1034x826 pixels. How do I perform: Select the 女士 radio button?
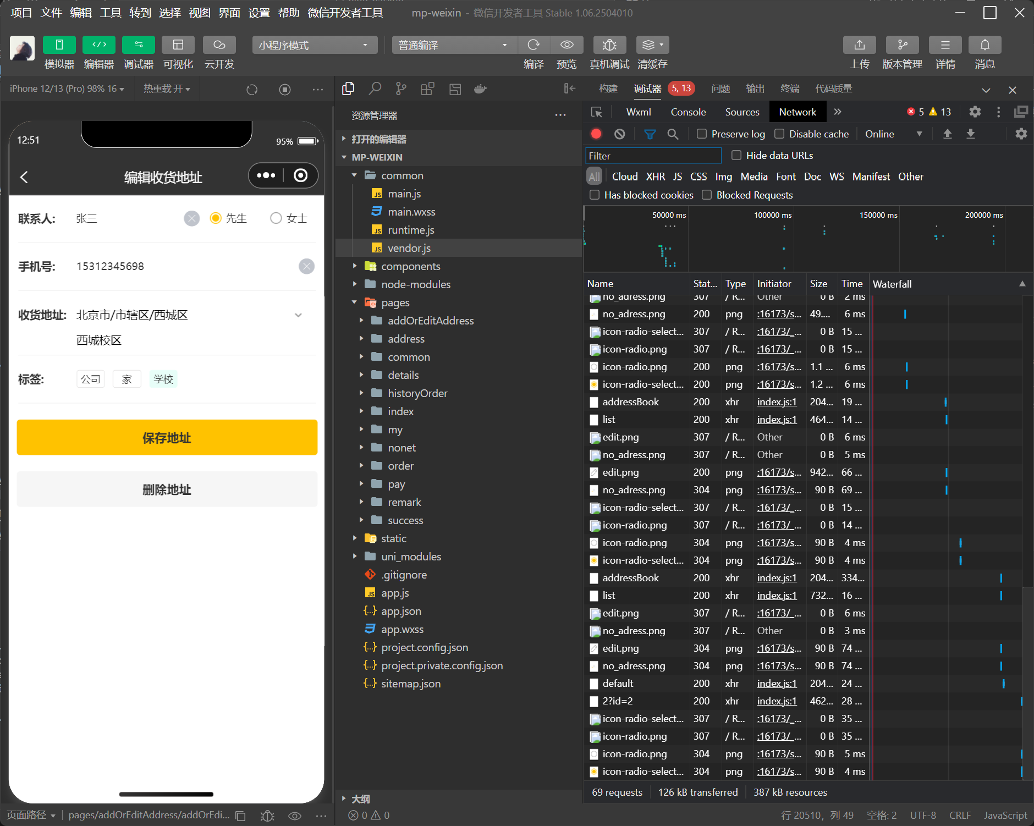click(276, 218)
